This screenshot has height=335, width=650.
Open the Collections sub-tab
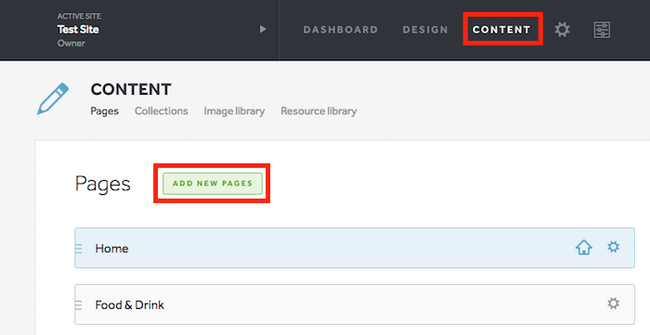tap(162, 111)
